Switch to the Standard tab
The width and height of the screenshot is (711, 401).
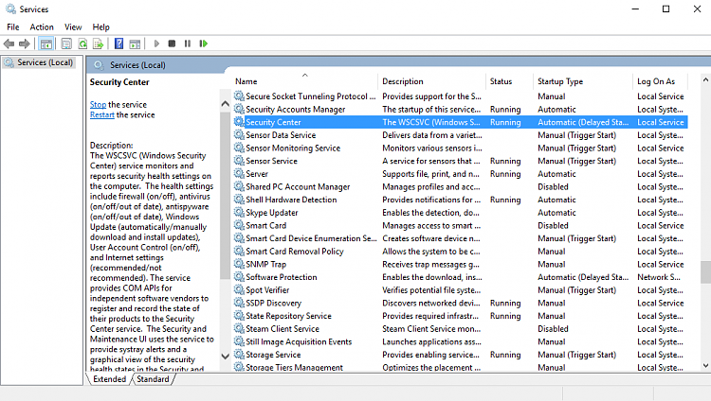pyautogui.click(x=153, y=379)
